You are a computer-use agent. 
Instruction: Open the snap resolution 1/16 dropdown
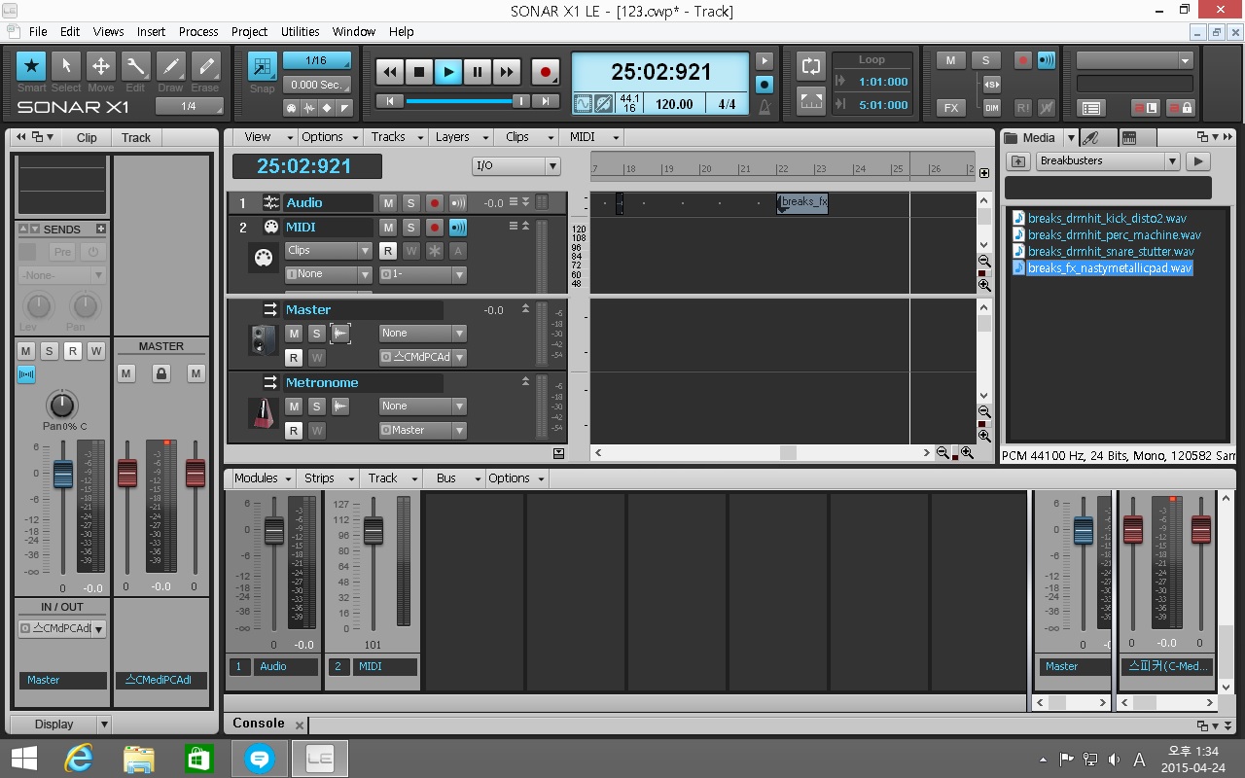coord(316,61)
